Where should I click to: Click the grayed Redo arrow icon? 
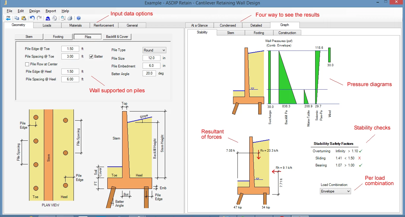click(x=39, y=18)
